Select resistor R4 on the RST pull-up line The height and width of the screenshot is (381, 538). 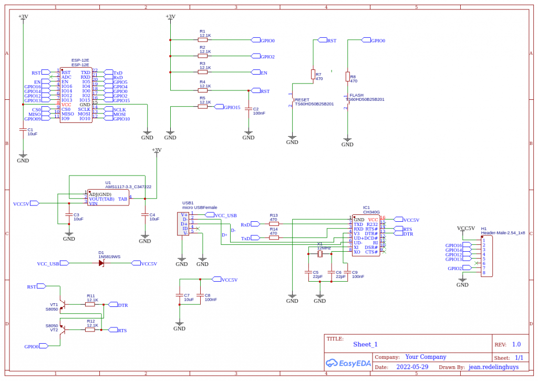tap(203, 90)
